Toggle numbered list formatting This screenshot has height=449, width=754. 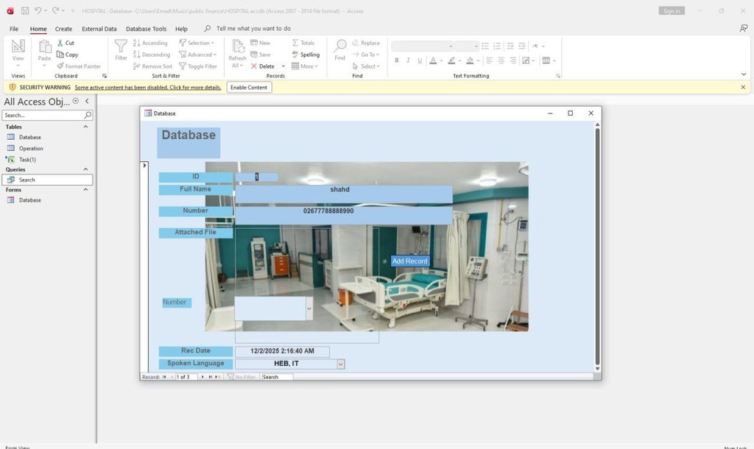pyautogui.click(x=497, y=46)
